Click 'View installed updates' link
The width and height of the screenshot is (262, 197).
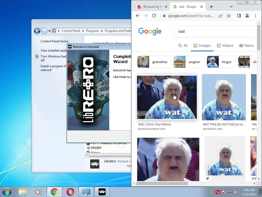(x=54, y=51)
